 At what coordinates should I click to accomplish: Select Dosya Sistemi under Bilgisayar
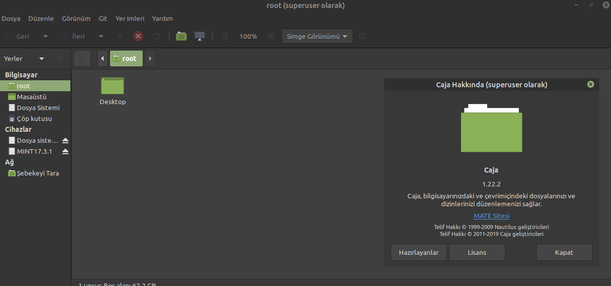pyautogui.click(x=35, y=108)
